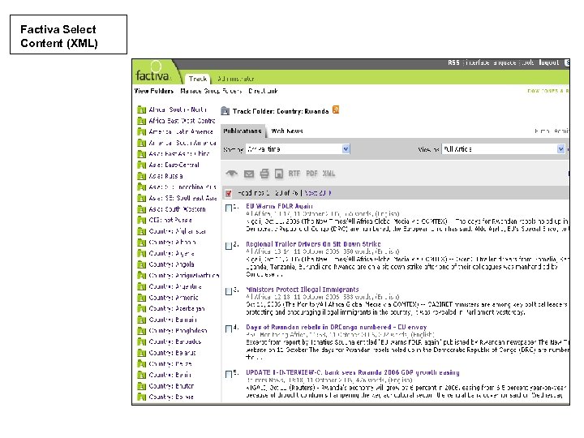Open Direct Link menu item
Image resolution: width=584 pixels, height=438 pixels.
pyautogui.click(x=263, y=91)
